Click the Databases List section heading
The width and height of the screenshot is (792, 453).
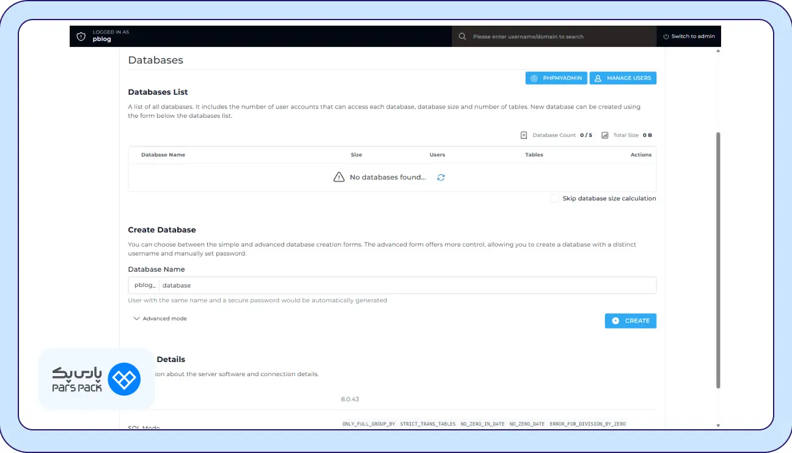(158, 92)
